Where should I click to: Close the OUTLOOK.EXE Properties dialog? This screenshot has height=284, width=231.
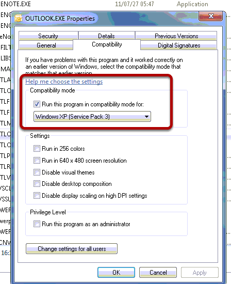click(211, 16)
